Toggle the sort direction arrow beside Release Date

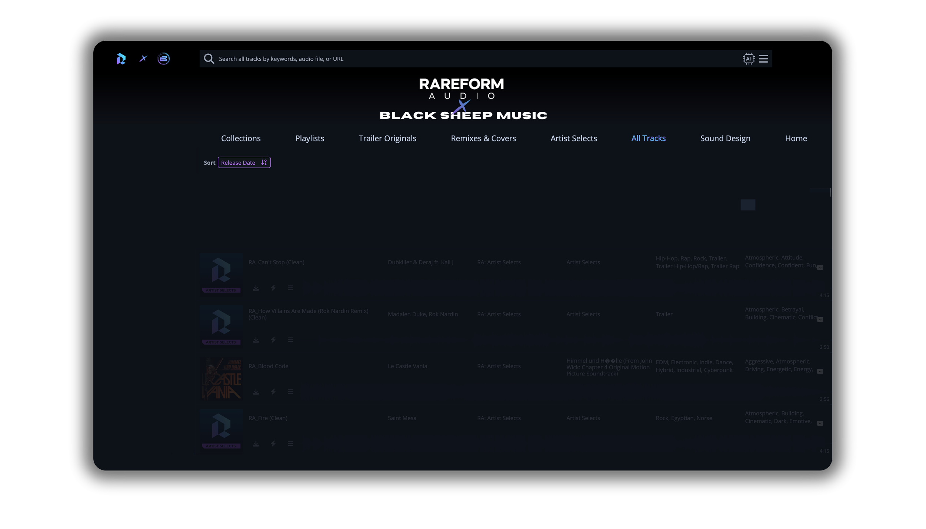tap(264, 163)
